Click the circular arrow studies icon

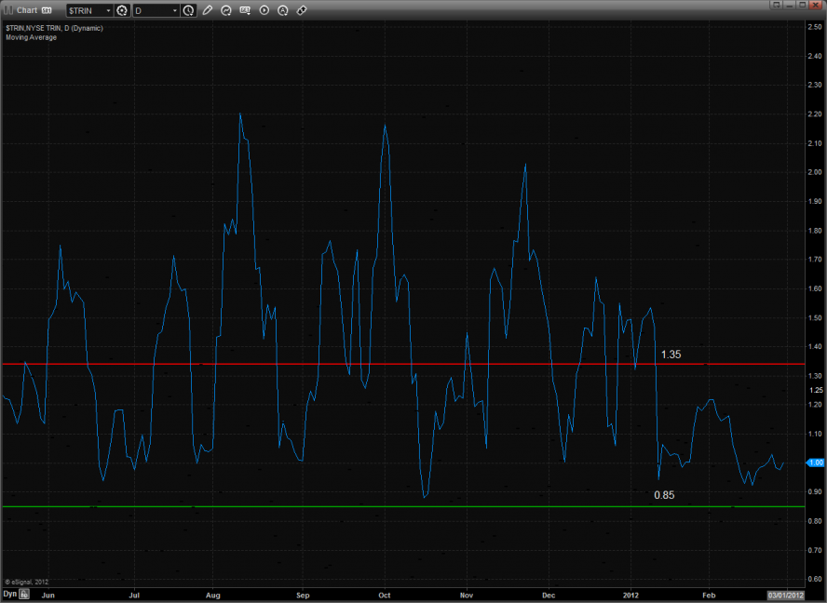point(226,10)
